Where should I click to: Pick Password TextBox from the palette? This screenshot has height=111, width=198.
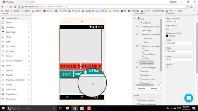pos(14,61)
